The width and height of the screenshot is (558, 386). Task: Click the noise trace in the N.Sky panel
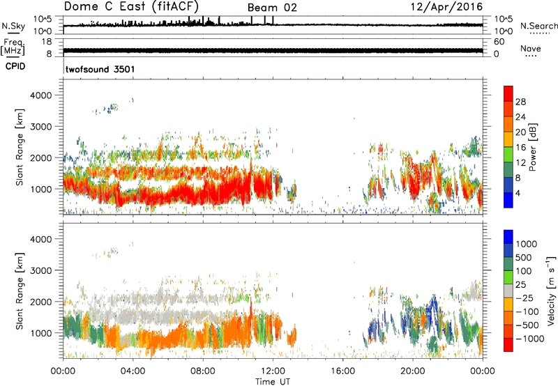[x=273, y=24]
